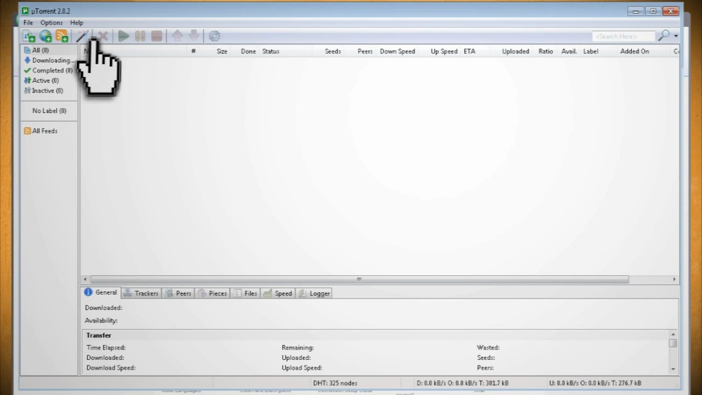Stop the torrent with red stop icon

pos(156,36)
